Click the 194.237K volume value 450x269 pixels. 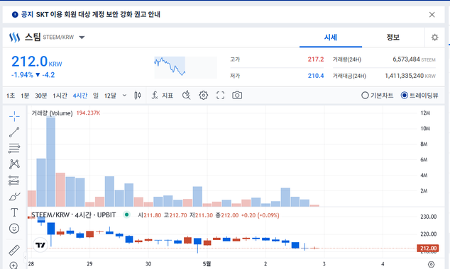(88, 113)
